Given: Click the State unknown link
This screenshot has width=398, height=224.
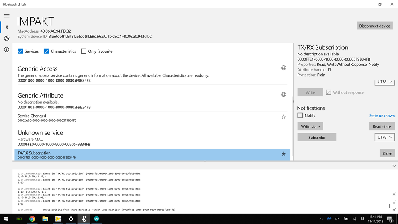Looking at the screenshot, I should pyautogui.click(x=382, y=116).
